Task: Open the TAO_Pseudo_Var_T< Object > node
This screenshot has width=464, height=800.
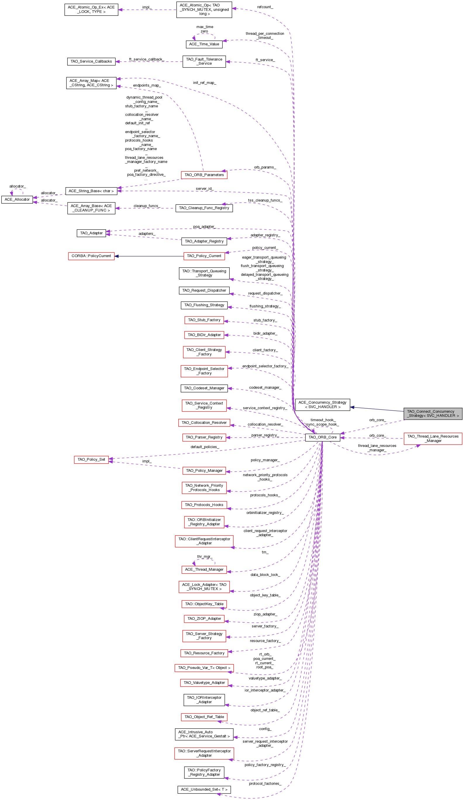Action: 204,668
